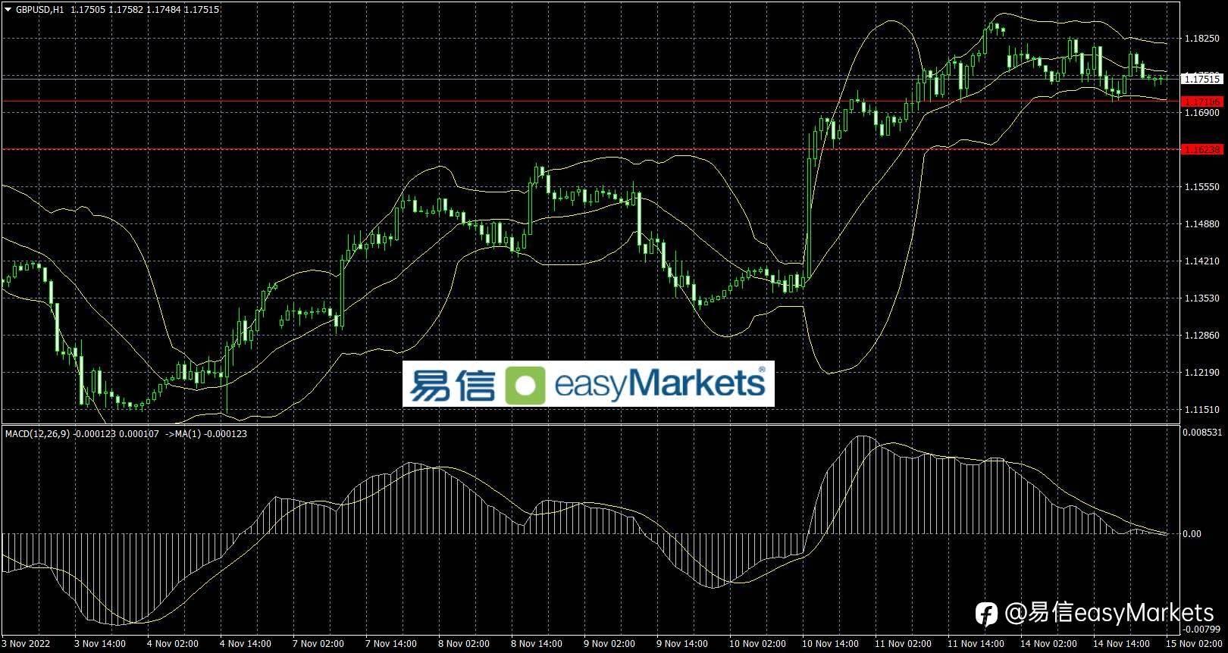The width and height of the screenshot is (1228, 653).
Task: Click the 4 Nov 14:00 time label
Action: coord(246,644)
